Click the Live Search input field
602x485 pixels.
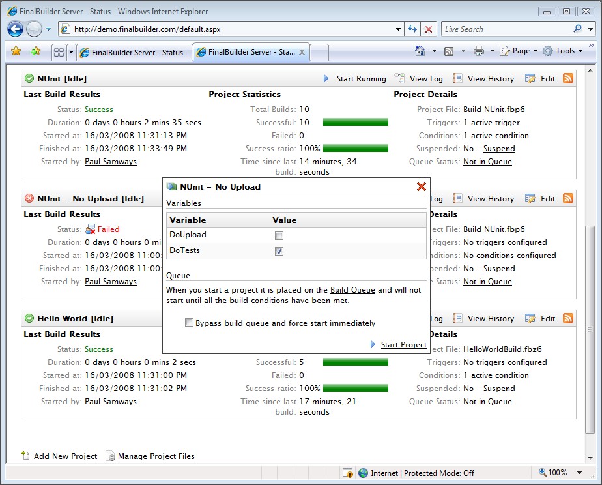[507, 29]
